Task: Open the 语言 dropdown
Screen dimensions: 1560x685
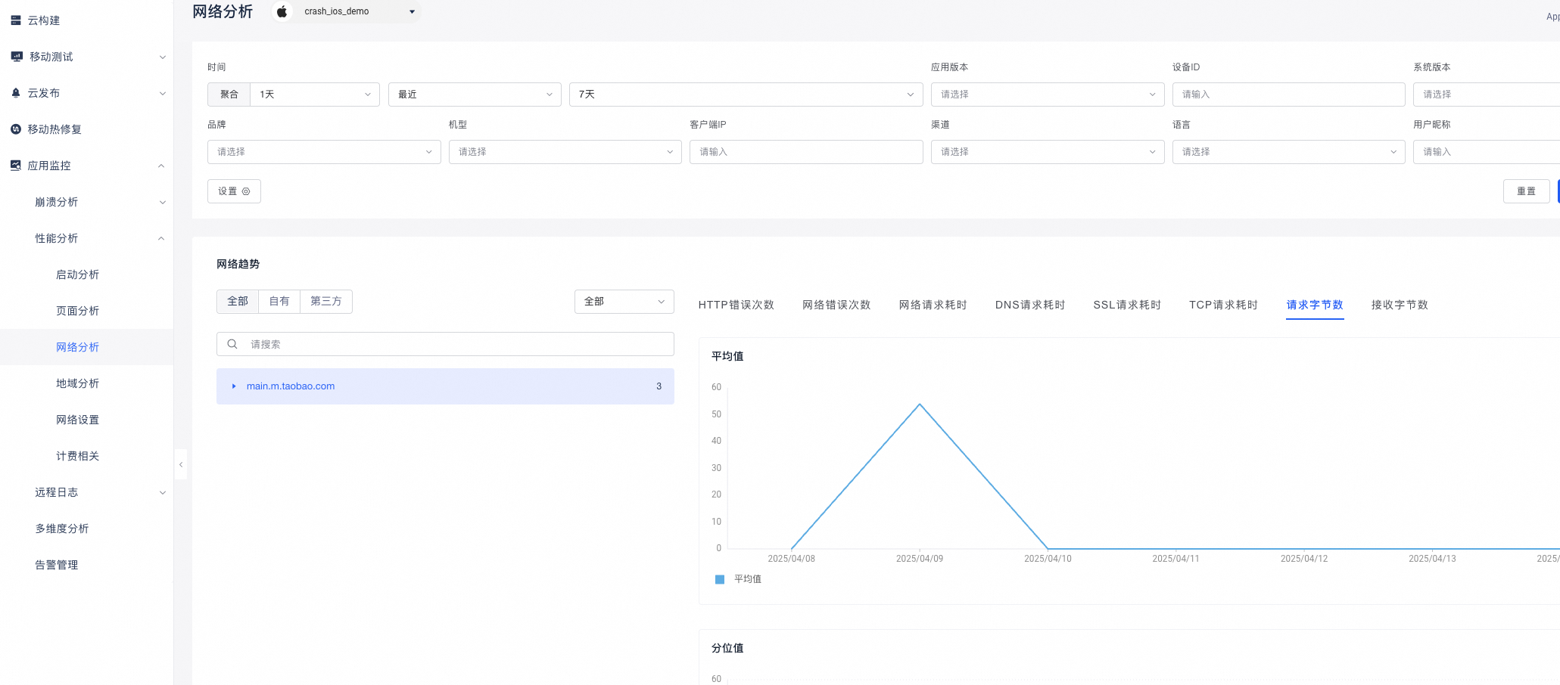Action: click(1288, 152)
